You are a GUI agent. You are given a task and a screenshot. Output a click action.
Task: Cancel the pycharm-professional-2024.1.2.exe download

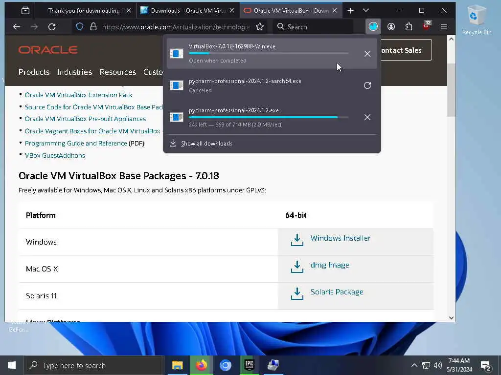coord(367,117)
